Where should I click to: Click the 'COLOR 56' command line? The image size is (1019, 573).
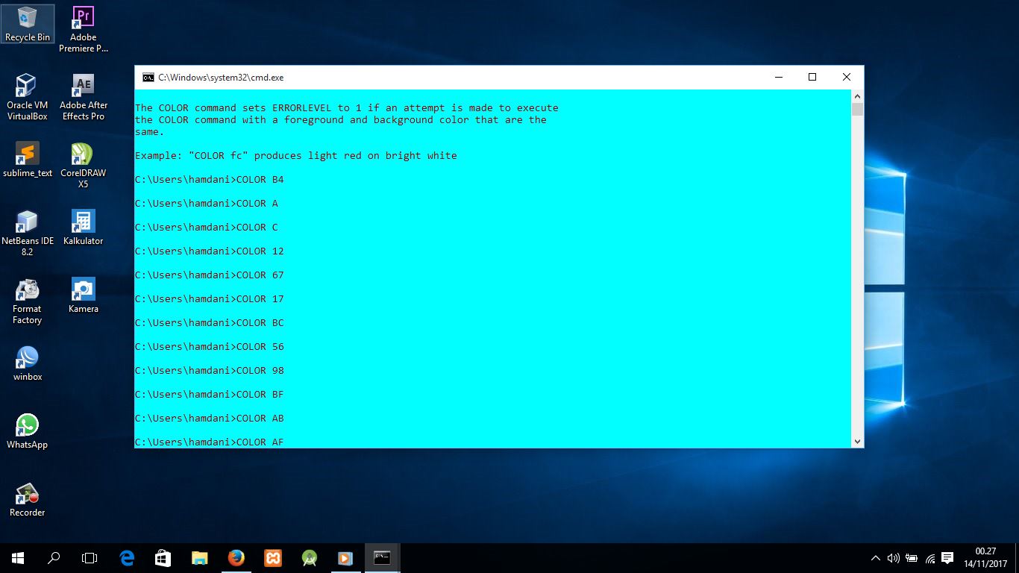pos(210,347)
